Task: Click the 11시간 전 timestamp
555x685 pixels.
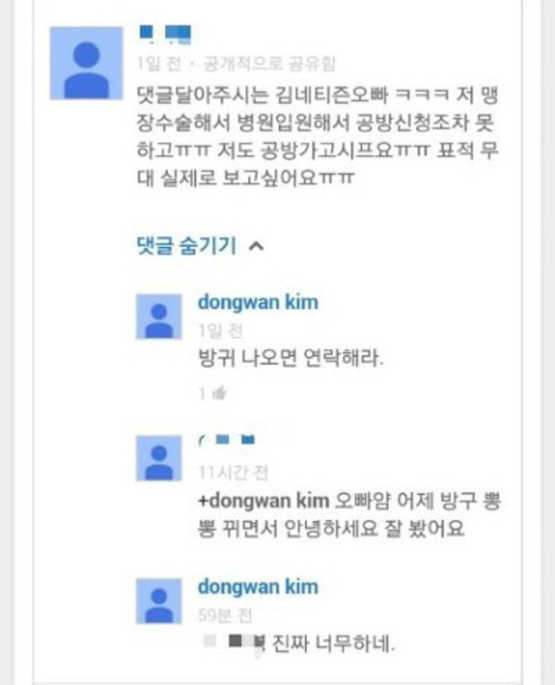Action: click(x=233, y=473)
